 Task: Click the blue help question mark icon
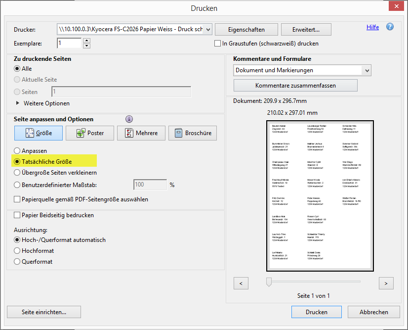click(x=390, y=27)
